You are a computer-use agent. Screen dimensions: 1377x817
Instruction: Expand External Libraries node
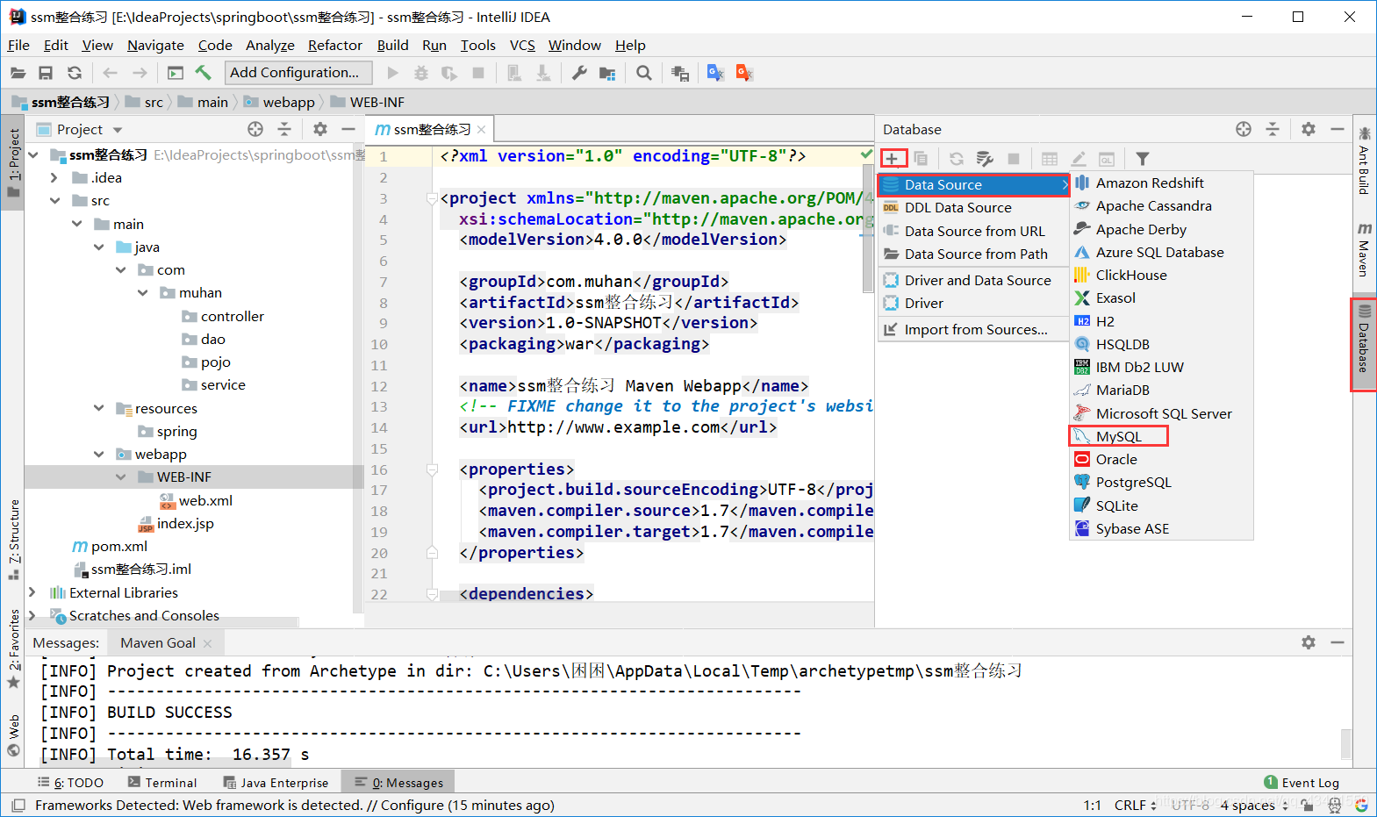point(32,592)
